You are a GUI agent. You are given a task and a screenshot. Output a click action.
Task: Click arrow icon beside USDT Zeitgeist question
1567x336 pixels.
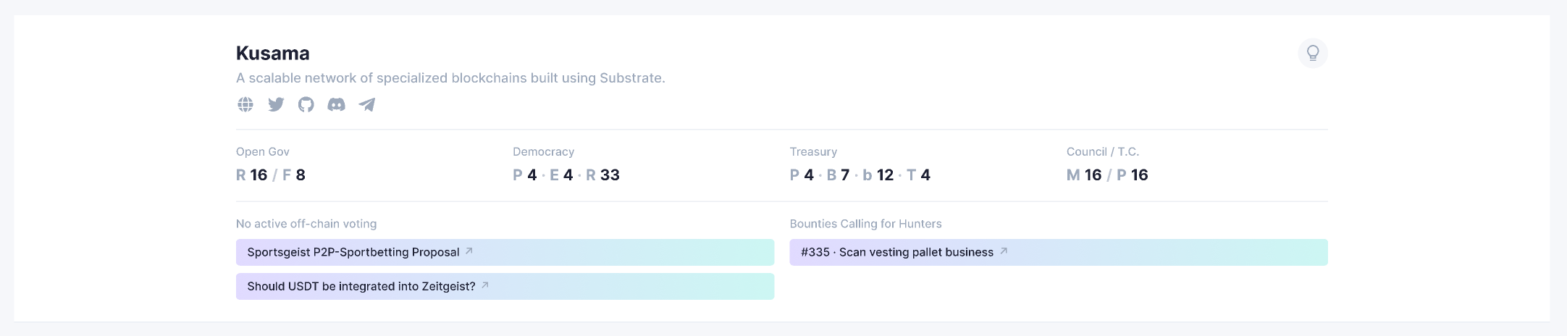click(x=485, y=285)
